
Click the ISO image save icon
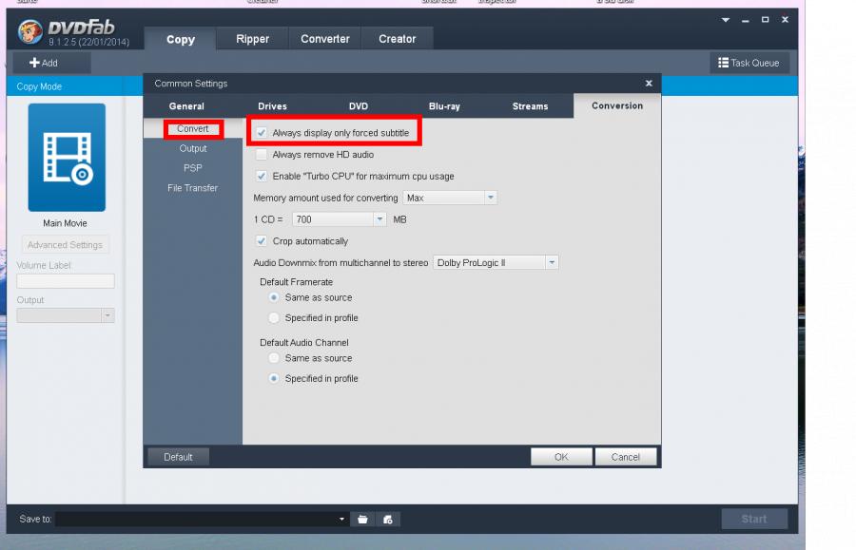click(388, 520)
